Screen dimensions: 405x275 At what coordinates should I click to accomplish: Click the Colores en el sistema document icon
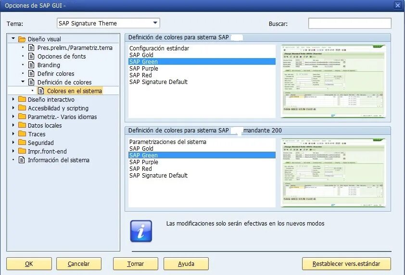click(41, 91)
